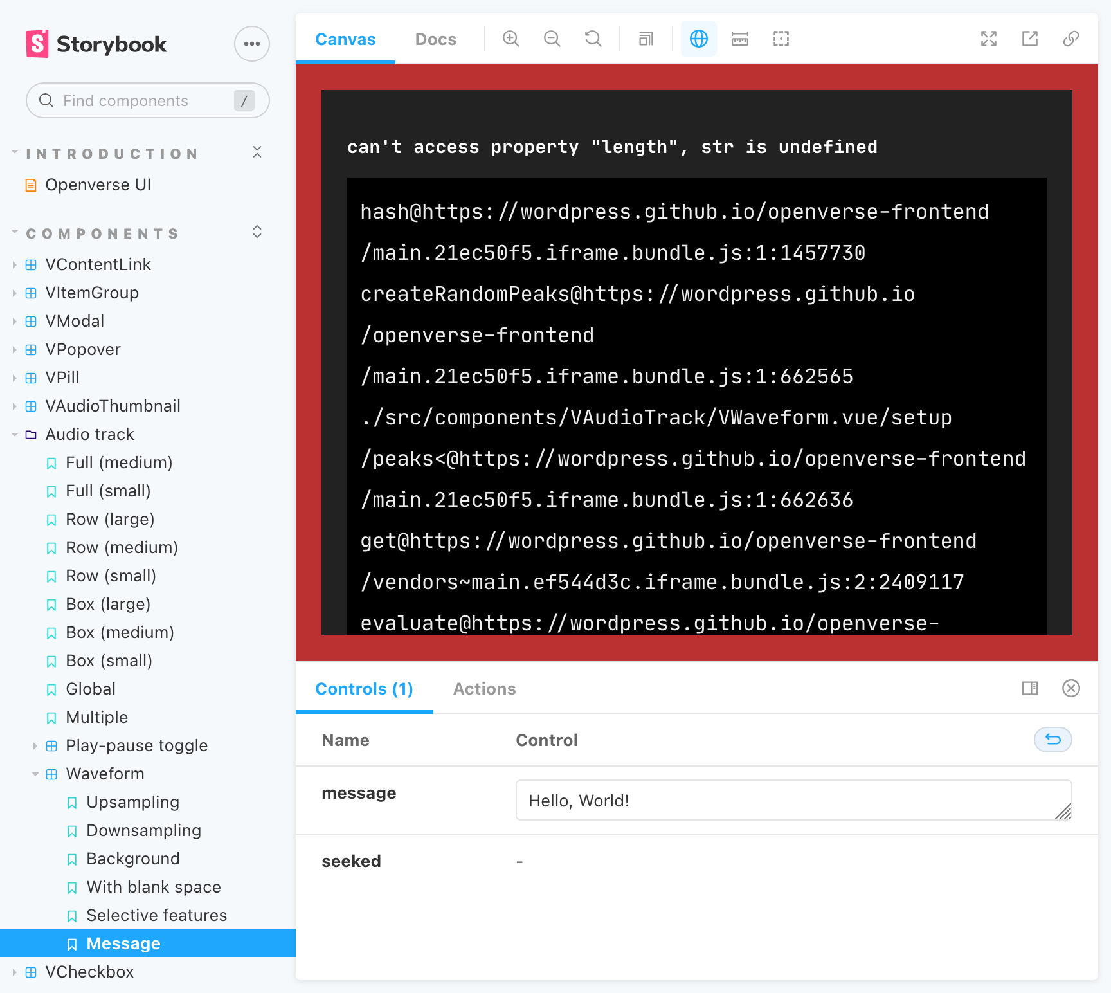
Task: Copy canvas link
Action: click(x=1071, y=39)
